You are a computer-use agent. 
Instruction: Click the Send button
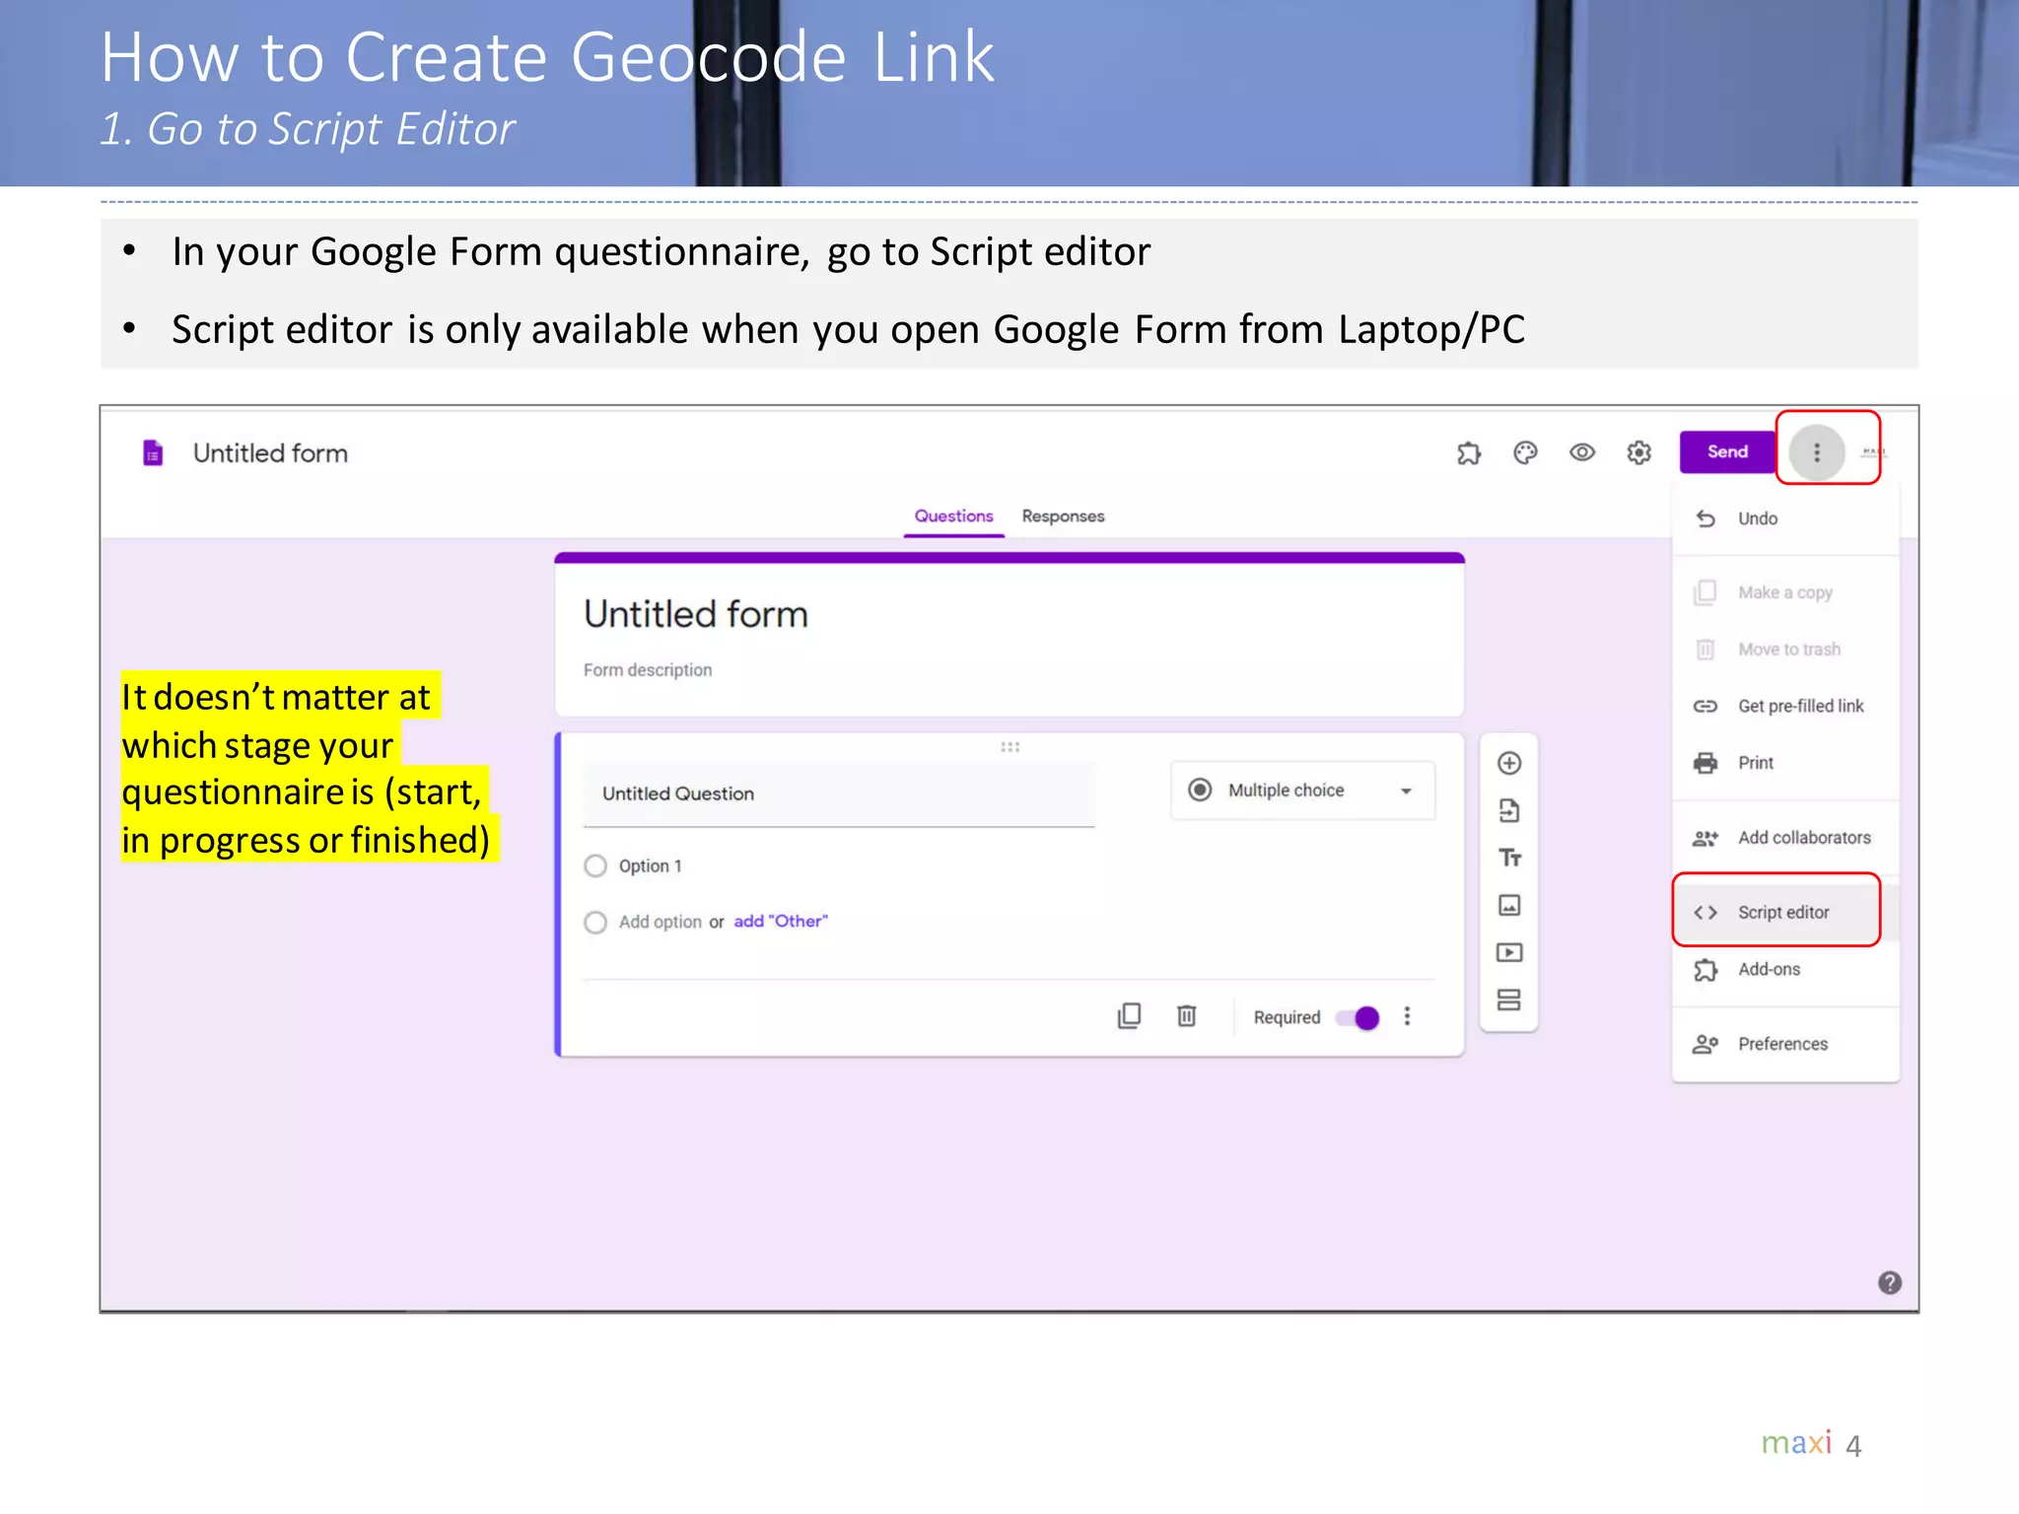coord(1727,451)
